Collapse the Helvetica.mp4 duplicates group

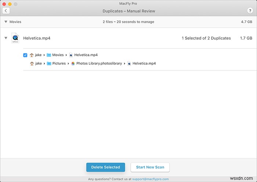(6, 38)
